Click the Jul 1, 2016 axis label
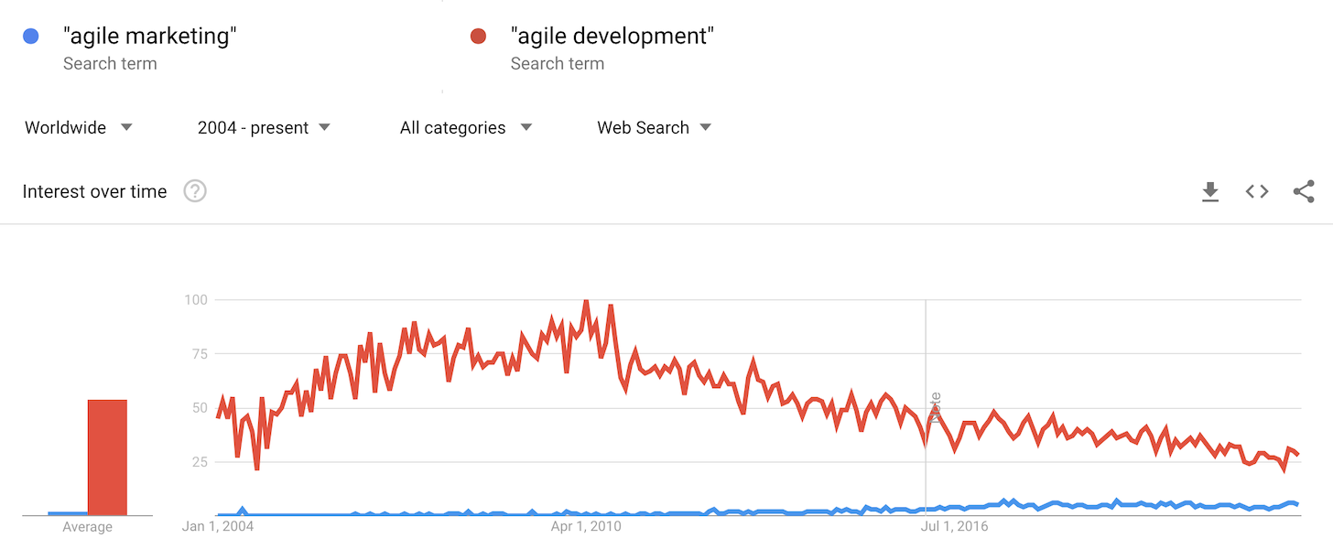 point(955,526)
